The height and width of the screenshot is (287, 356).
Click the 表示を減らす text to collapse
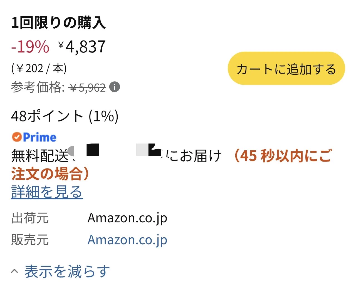67,271
